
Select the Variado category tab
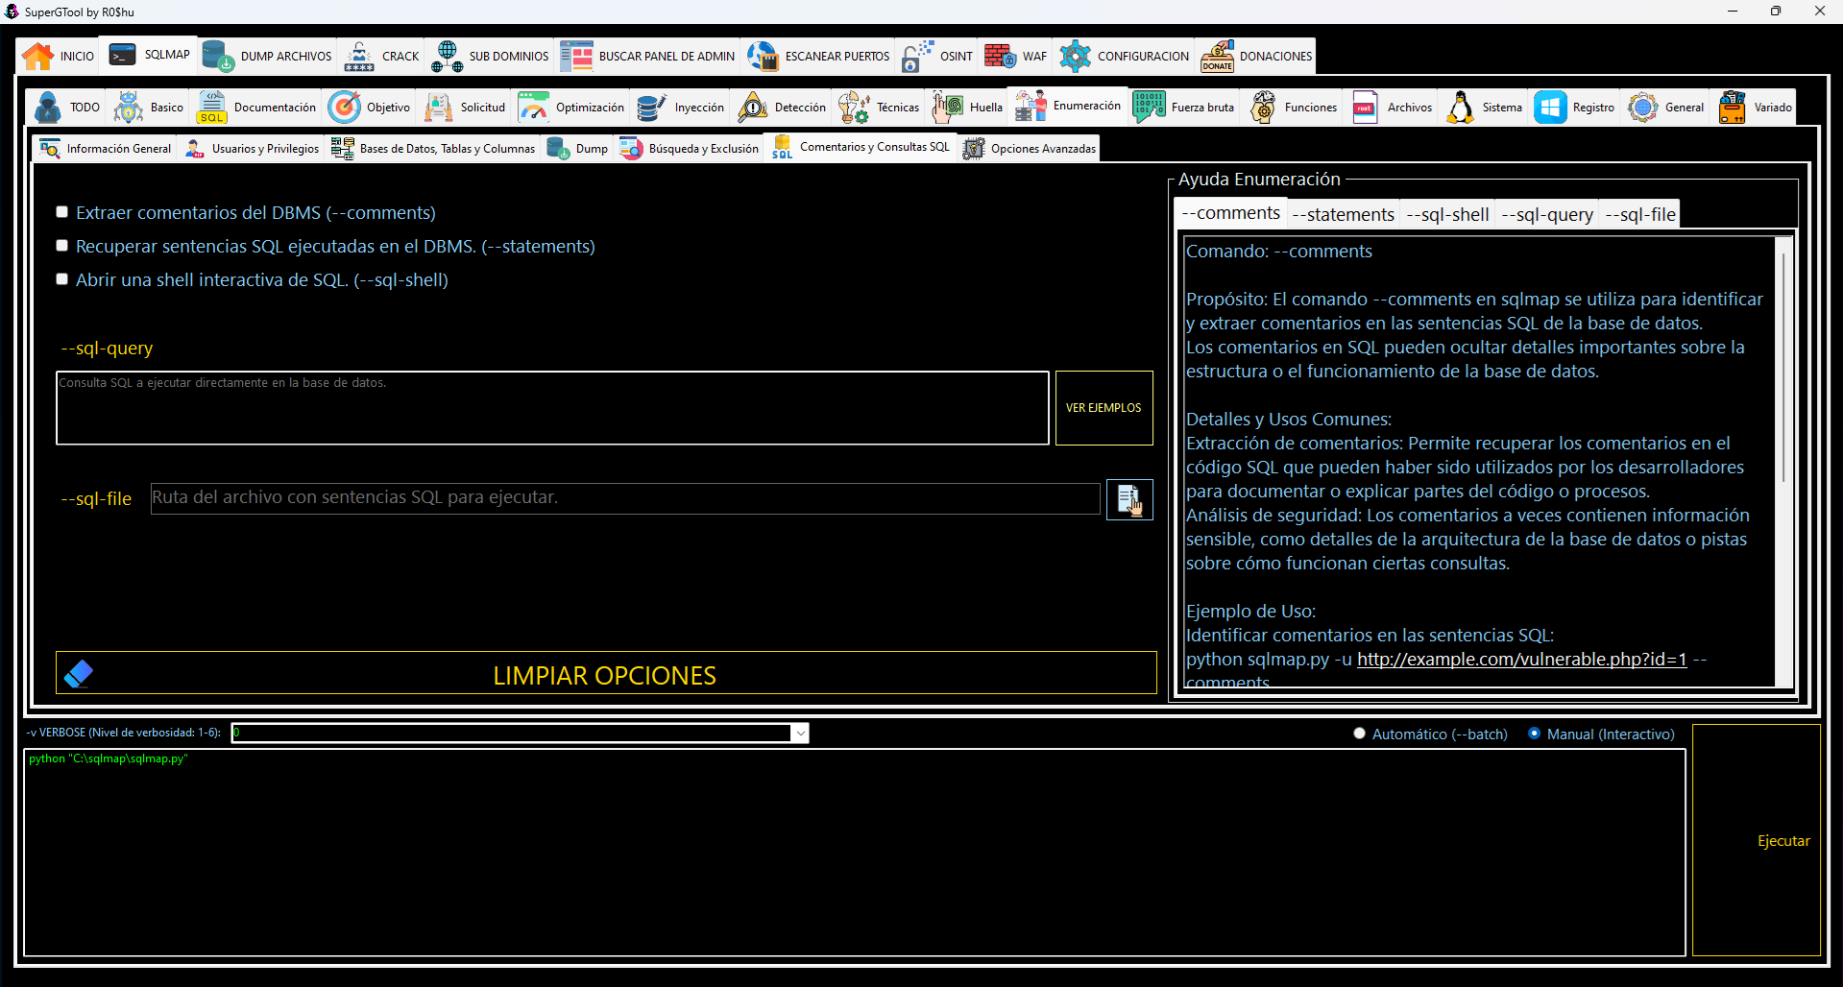(x=1755, y=107)
